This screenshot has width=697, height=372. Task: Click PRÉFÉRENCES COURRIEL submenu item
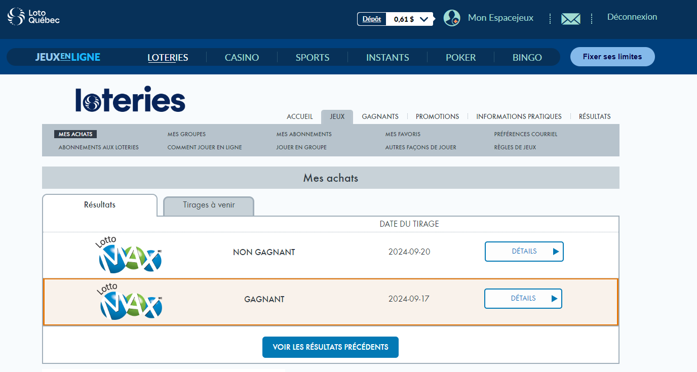coord(525,134)
